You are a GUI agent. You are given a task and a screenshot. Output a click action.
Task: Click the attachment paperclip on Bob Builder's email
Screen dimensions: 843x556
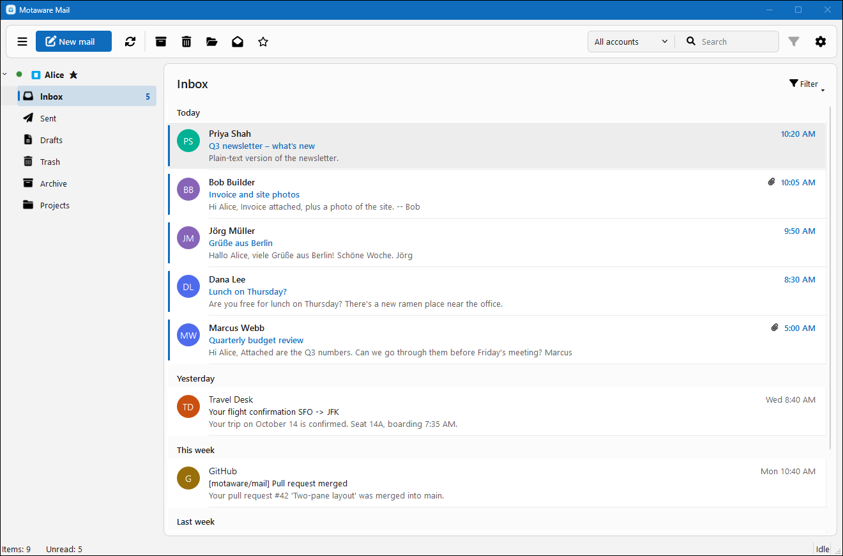tap(771, 182)
